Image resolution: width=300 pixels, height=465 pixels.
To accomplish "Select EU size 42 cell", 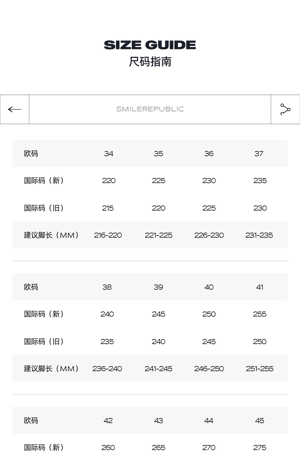I will click(x=108, y=421).
